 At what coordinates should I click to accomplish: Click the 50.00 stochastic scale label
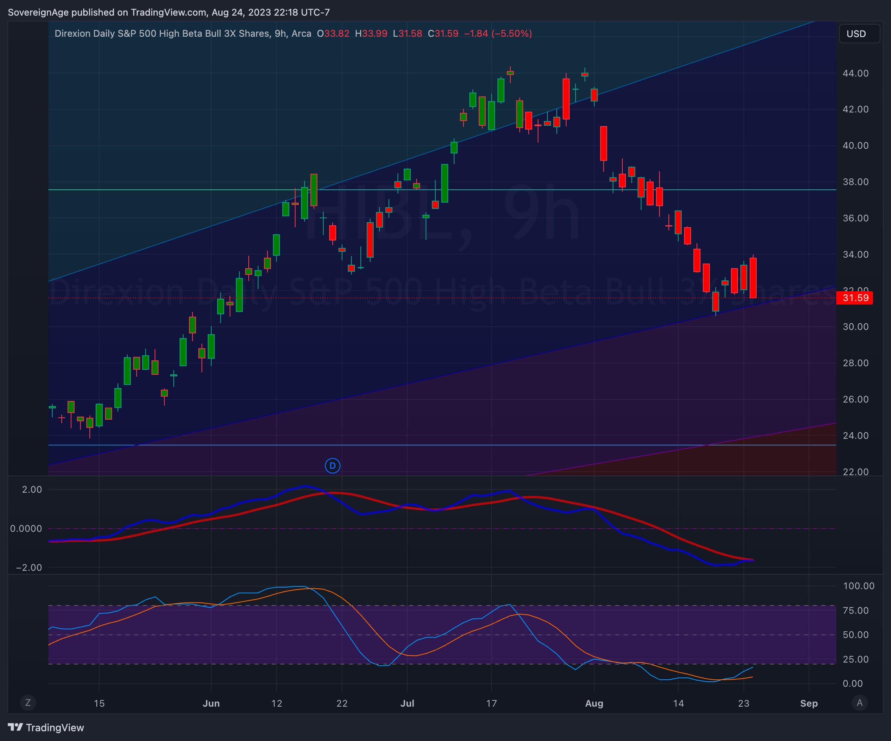[x=855, y=635]
